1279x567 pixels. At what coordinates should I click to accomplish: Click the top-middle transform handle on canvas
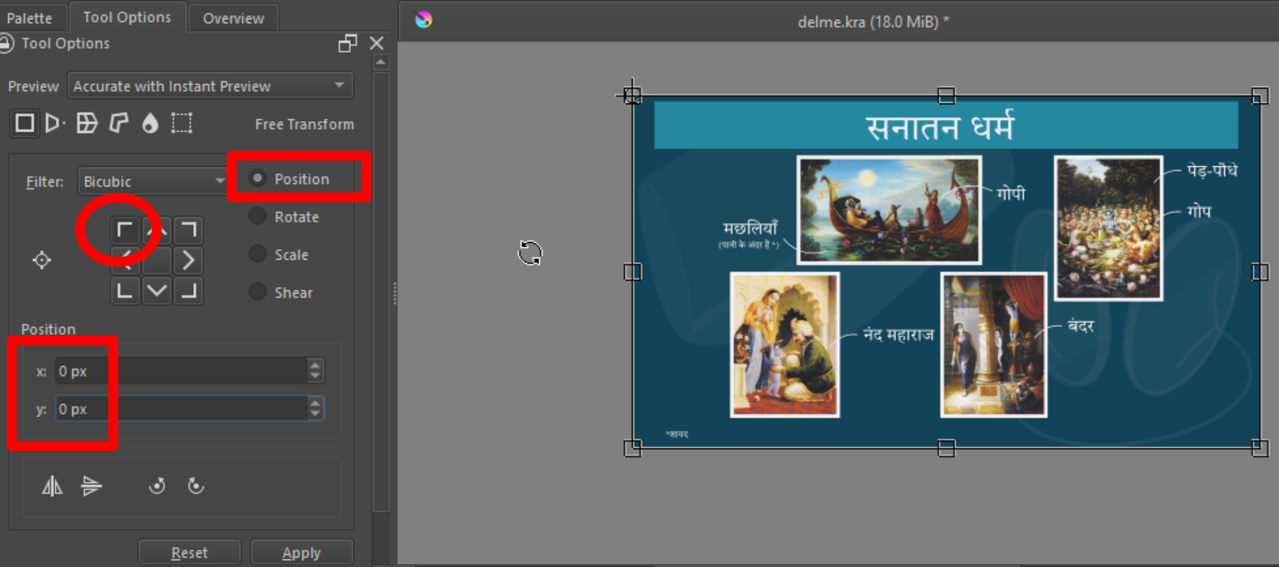pyautogui.click(x=946, y=95)
